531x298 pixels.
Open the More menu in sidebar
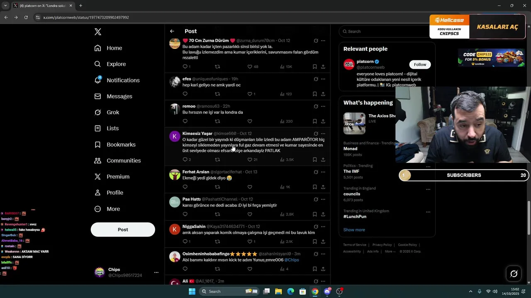[x=107, y=209]
